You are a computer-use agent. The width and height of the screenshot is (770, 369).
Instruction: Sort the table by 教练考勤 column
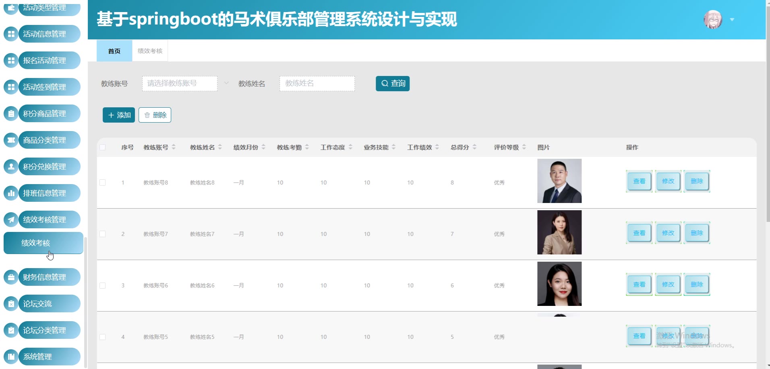(x=307, y=147)
